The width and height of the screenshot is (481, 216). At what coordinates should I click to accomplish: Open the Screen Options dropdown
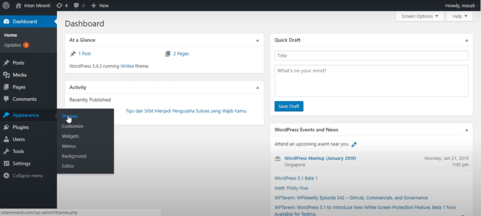[x=419, y=16]
